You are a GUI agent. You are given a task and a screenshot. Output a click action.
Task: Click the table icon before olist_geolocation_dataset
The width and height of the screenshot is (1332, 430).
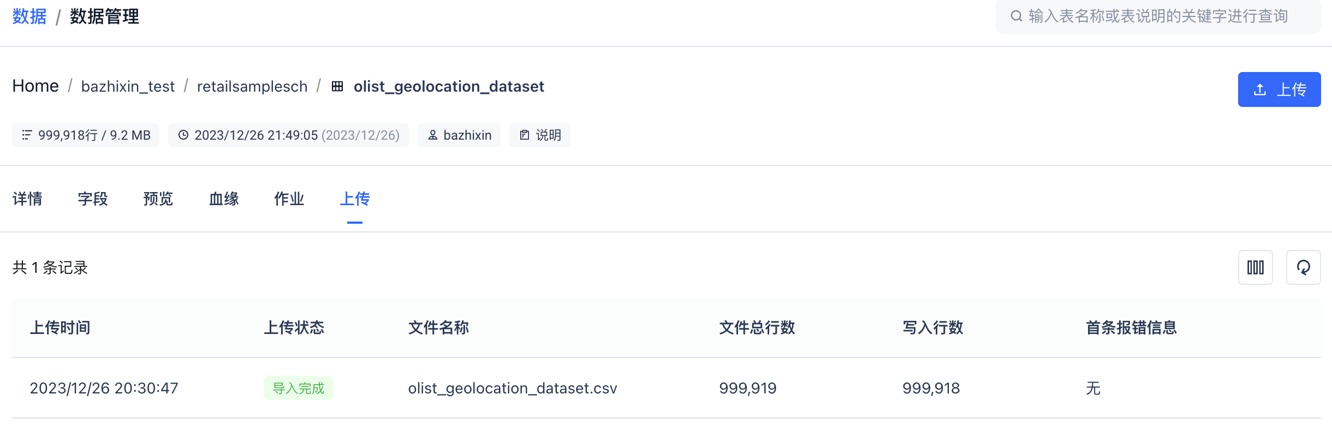337,86
